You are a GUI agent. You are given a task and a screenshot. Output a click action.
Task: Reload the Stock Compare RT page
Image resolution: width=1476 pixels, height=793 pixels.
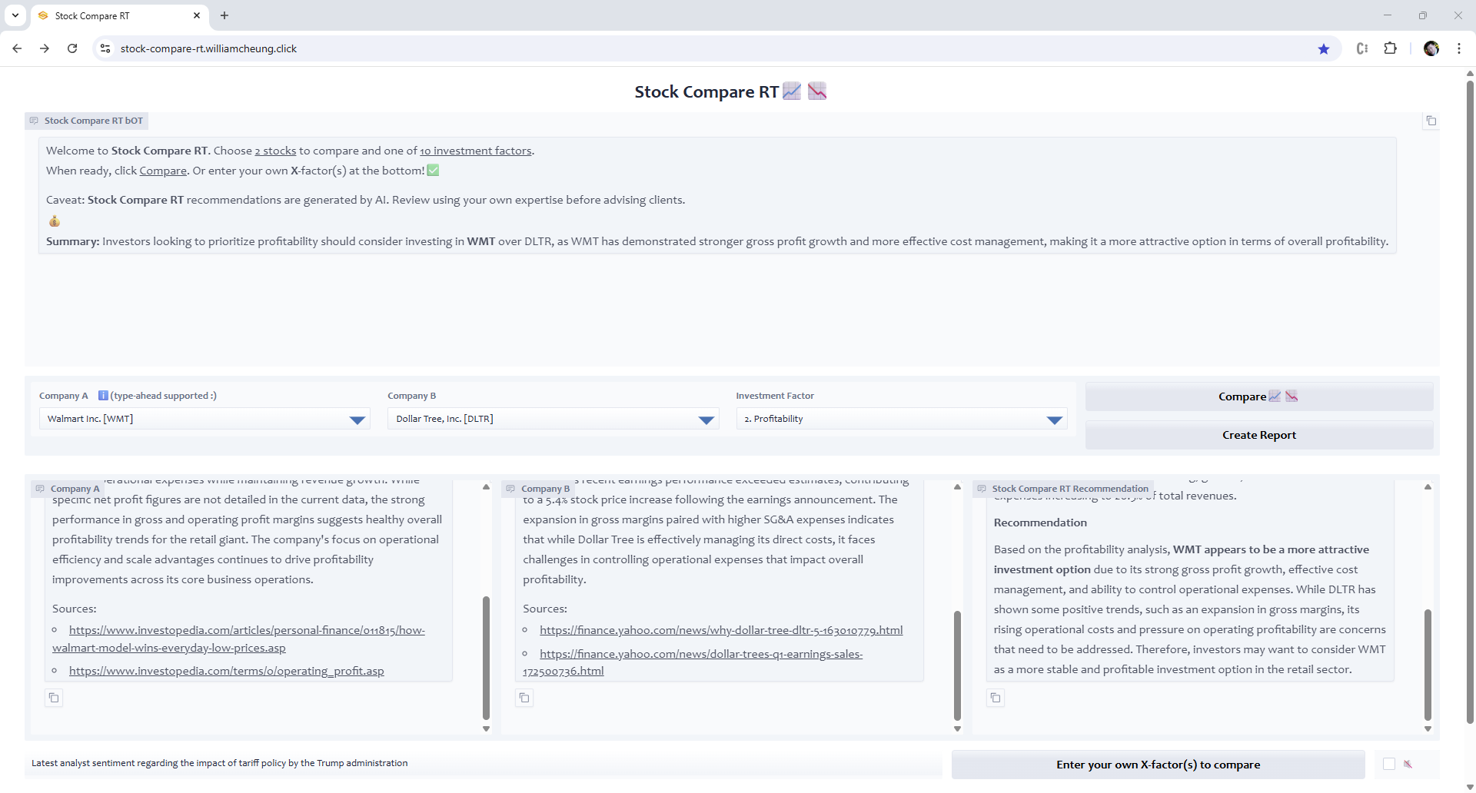pyautogui.click(x=72, y=48)
